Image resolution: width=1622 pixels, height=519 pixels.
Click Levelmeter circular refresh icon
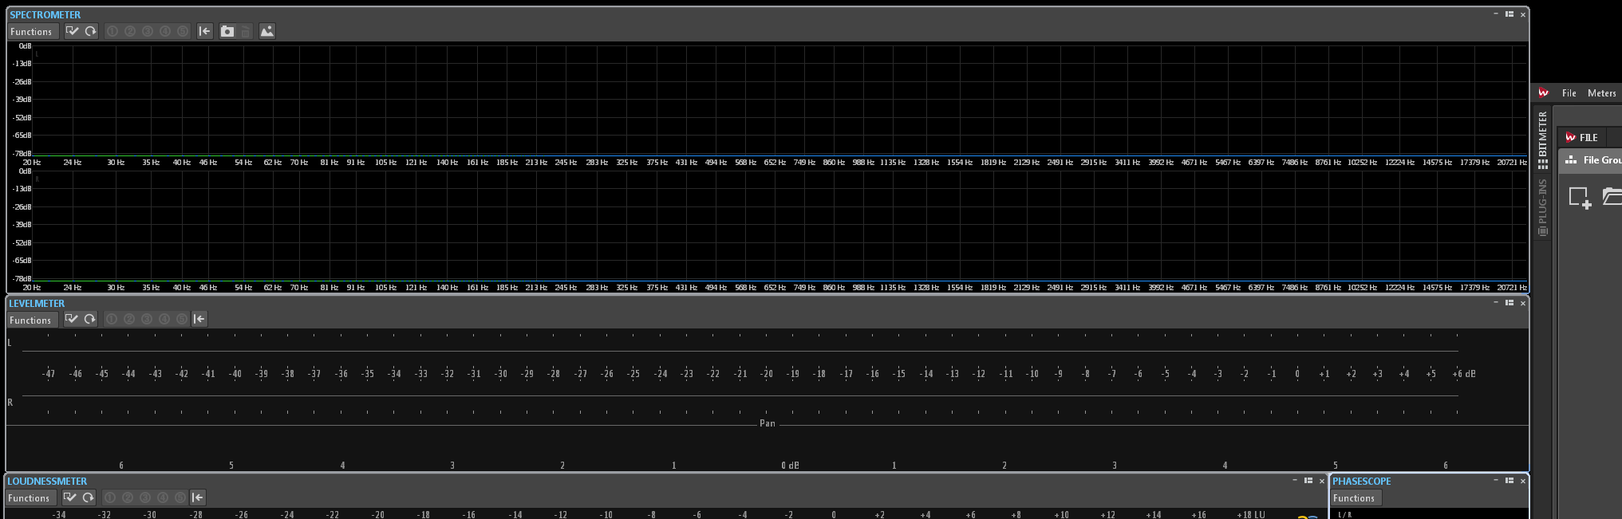point(89,320)
